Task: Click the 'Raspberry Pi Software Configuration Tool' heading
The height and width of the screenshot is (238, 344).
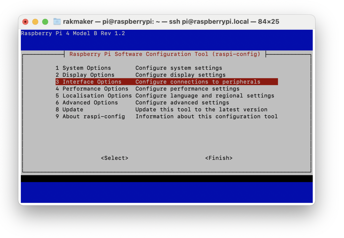Action: [165, 54]
